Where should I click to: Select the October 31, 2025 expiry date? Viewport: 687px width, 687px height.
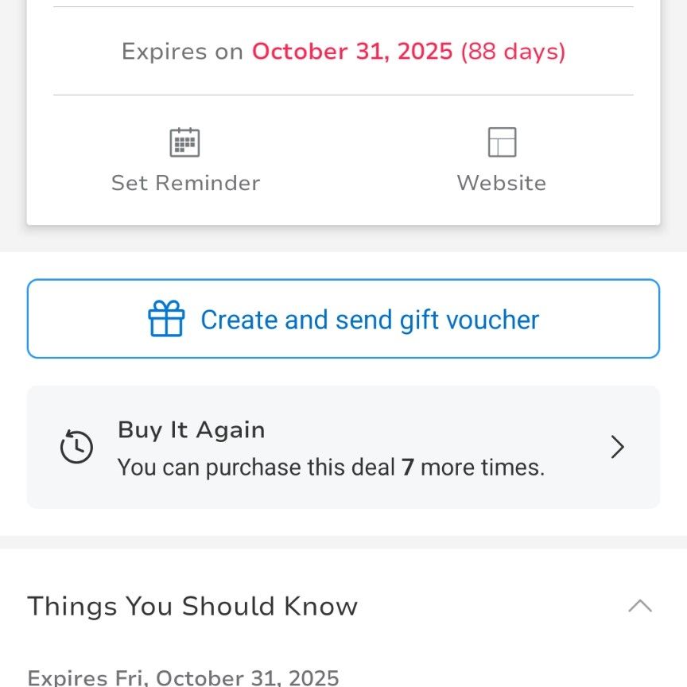[x=352, y=51]
